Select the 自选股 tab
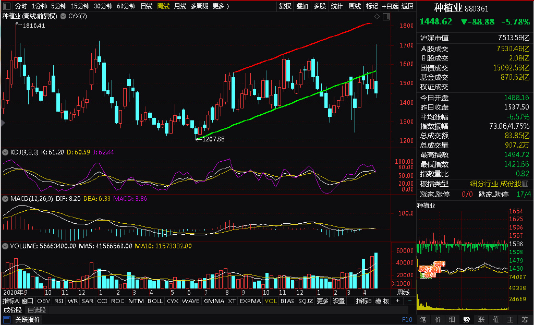 coord(37,310)
